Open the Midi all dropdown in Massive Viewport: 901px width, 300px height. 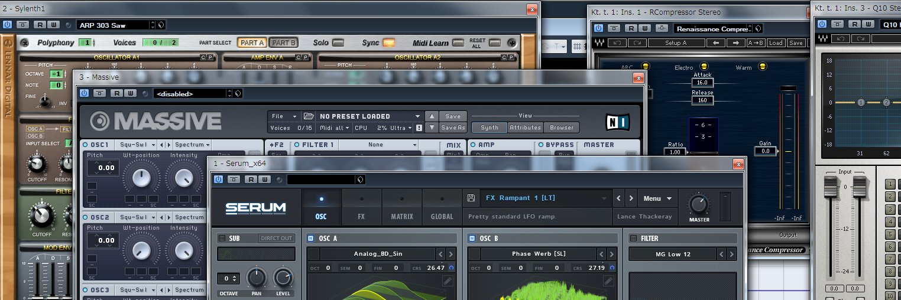click(x=334, y=128)
